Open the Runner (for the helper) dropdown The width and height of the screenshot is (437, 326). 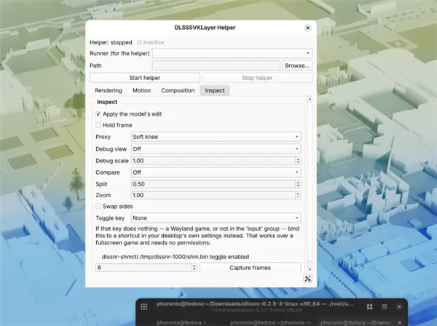(232, 53)
